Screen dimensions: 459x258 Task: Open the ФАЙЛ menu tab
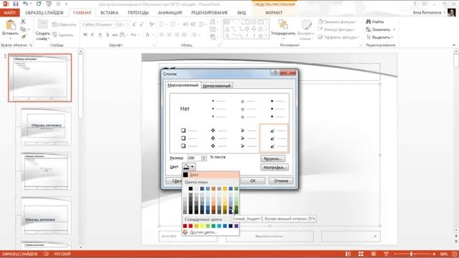[x=9, y=13]
